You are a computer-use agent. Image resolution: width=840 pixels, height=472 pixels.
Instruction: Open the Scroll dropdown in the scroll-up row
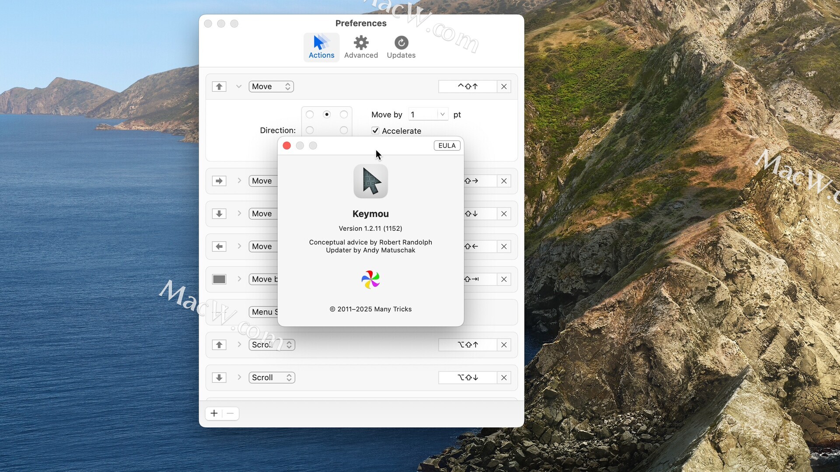click(x=272, y=345)
